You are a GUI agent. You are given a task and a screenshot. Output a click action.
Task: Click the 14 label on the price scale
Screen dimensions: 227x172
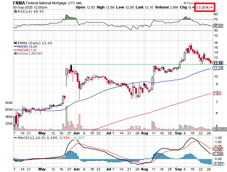point(216,52)
